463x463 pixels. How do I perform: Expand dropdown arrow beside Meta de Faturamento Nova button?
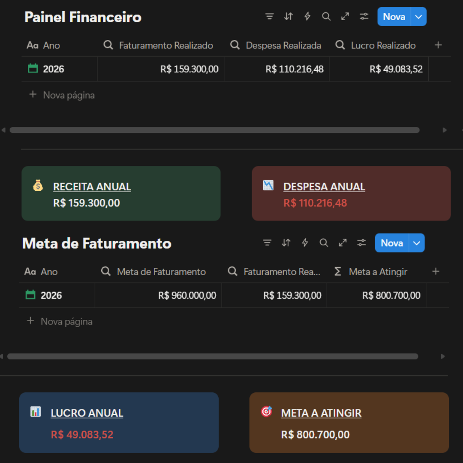tap(416, 243)
